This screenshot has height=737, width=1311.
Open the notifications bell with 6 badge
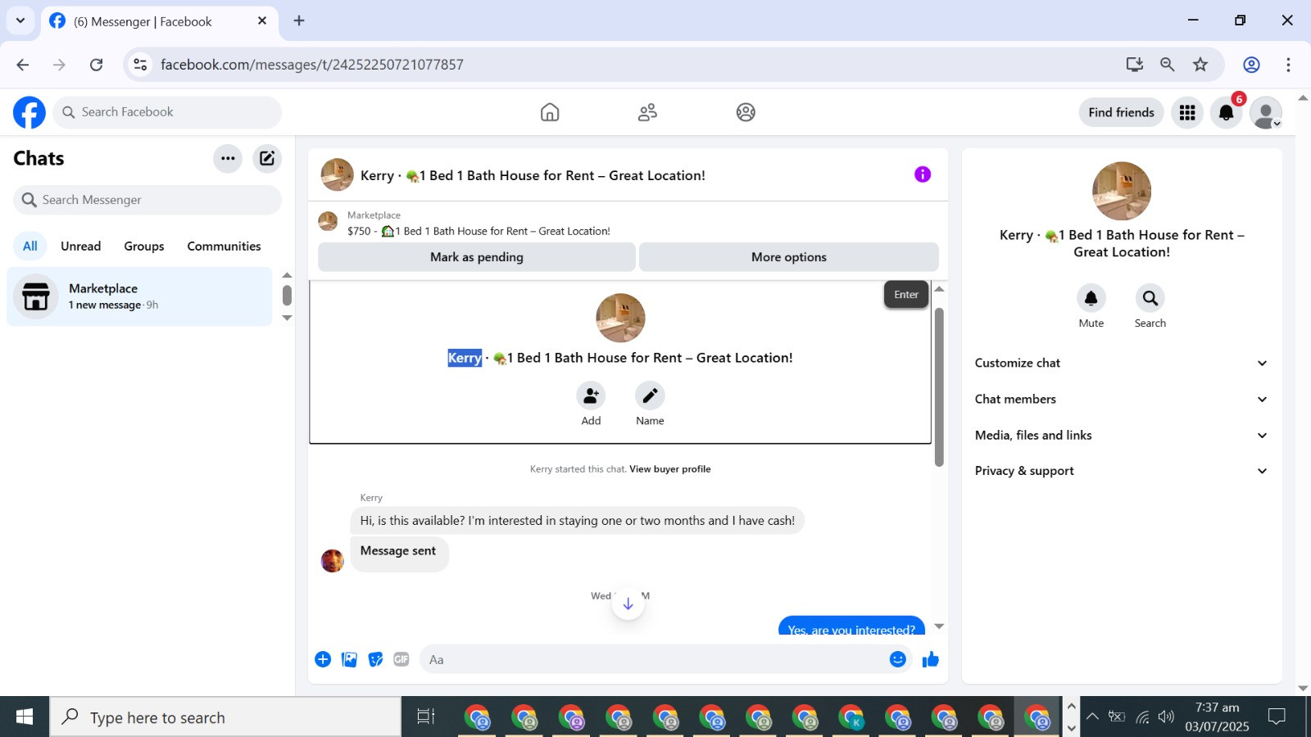[1227, 112]
